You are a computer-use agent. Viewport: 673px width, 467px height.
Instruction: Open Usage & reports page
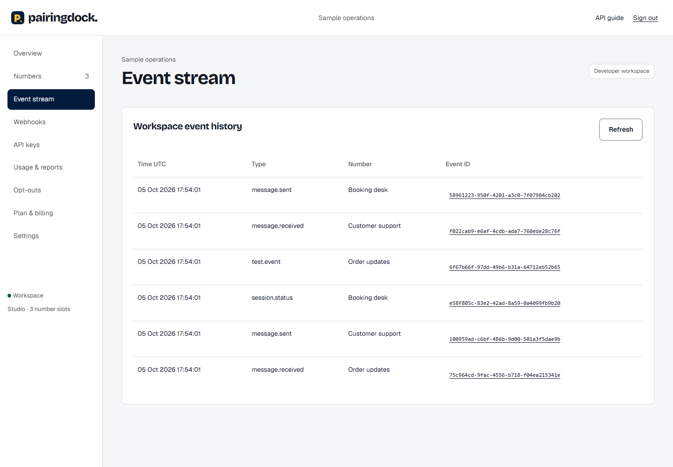51,167
